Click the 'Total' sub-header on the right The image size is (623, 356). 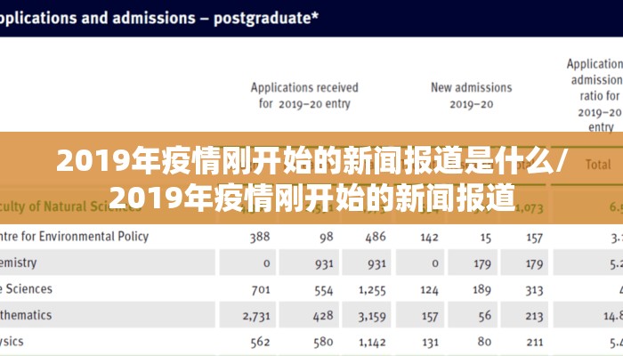(x=598, y=165)
